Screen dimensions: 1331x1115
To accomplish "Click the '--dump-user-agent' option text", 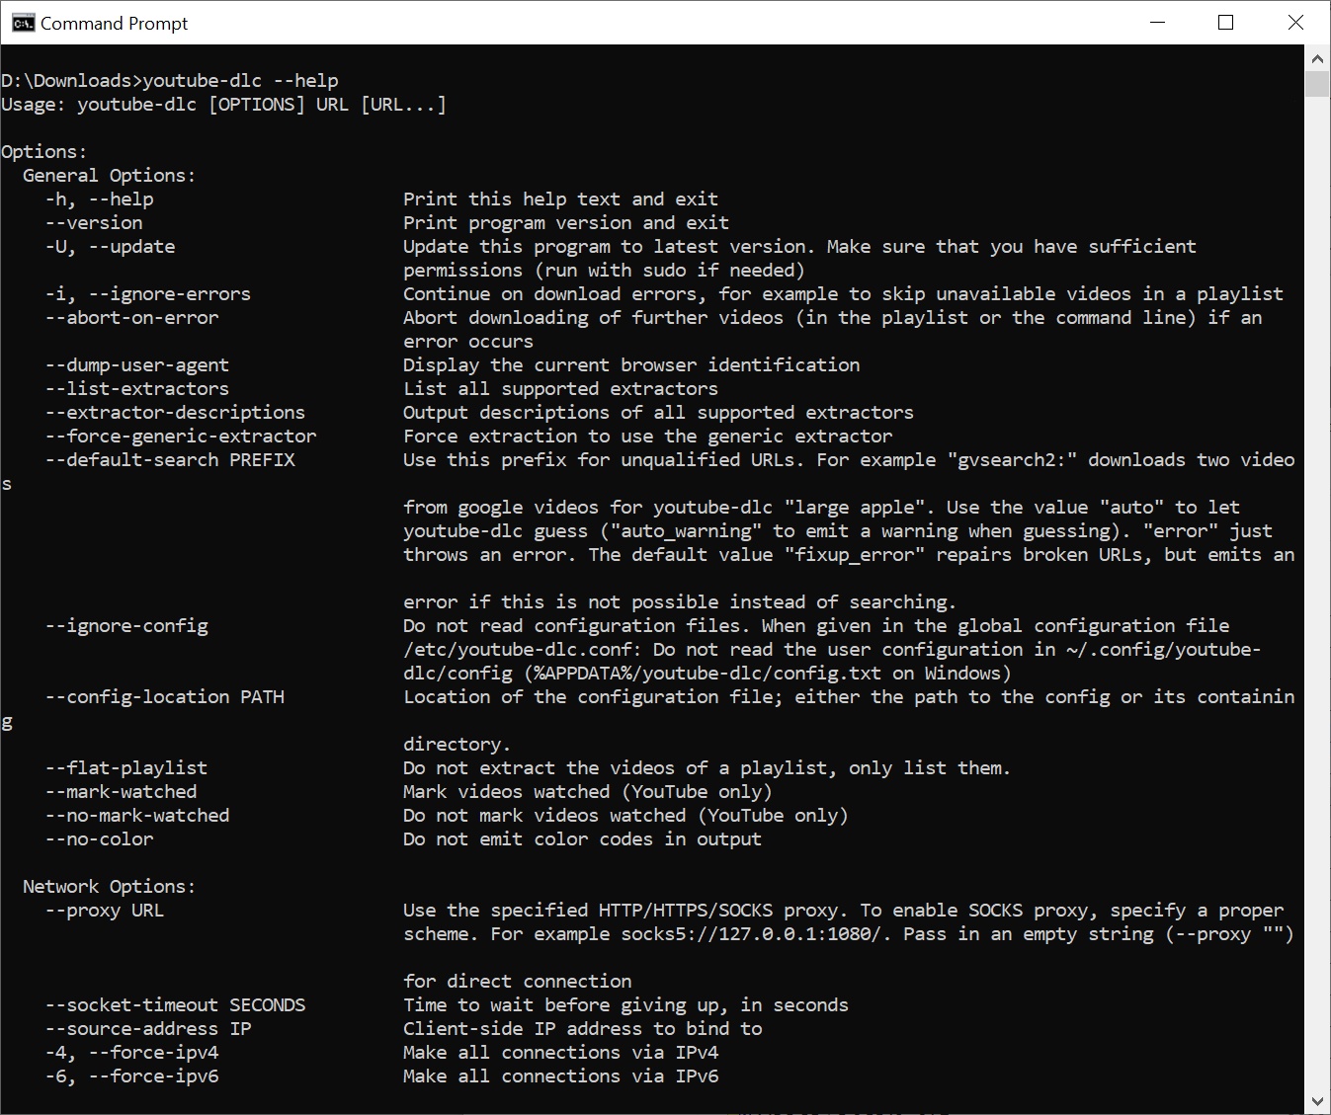I will click(x=137, y=365).
